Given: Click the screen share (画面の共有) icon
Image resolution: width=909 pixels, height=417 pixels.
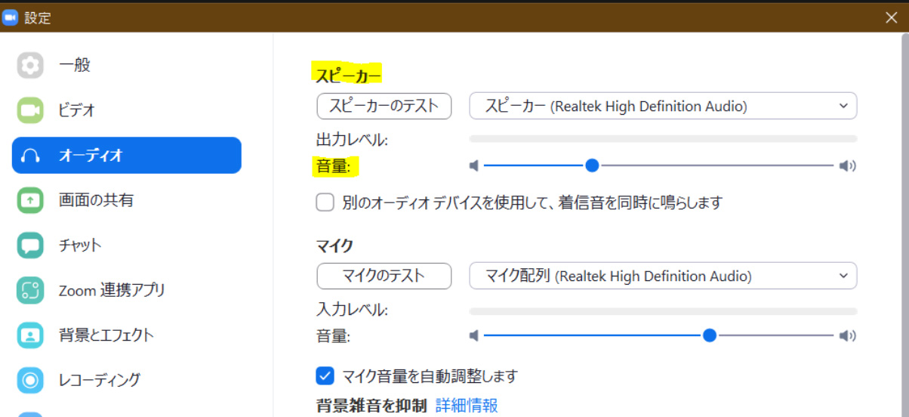Looking at the screenshot, I should click(30, 200).
